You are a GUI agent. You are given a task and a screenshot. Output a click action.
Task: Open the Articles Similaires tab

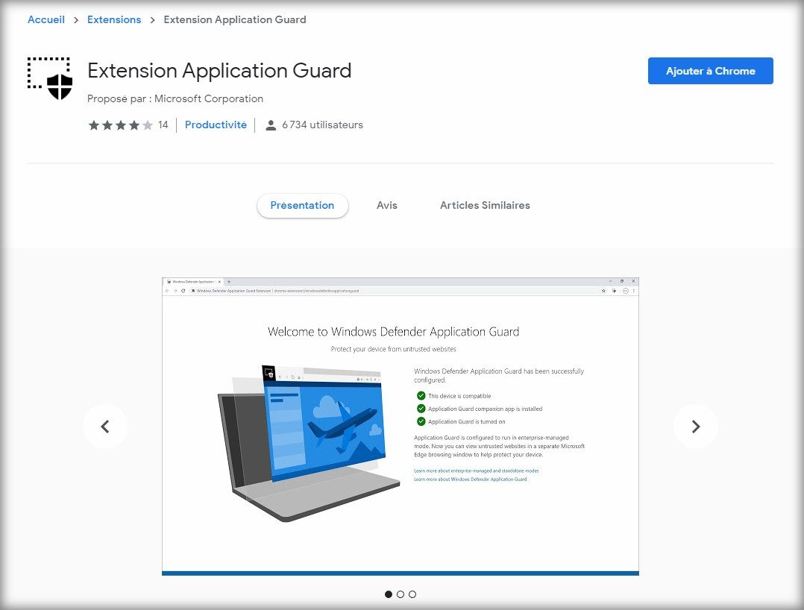tap(485, 206)
